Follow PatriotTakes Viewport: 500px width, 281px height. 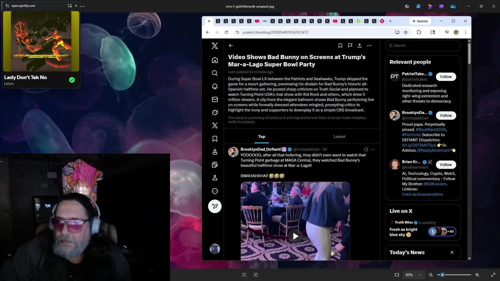click(x=446, y=76)
